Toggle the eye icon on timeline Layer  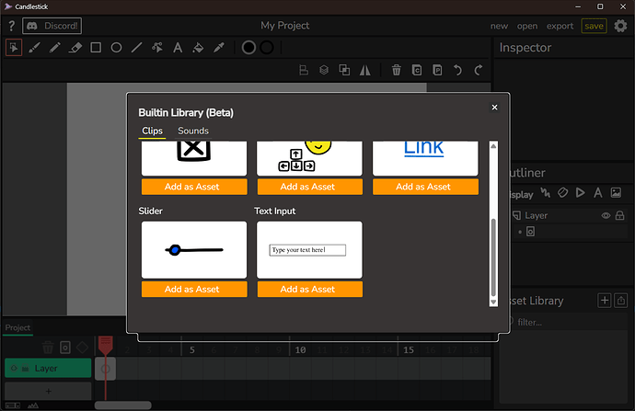13,369
